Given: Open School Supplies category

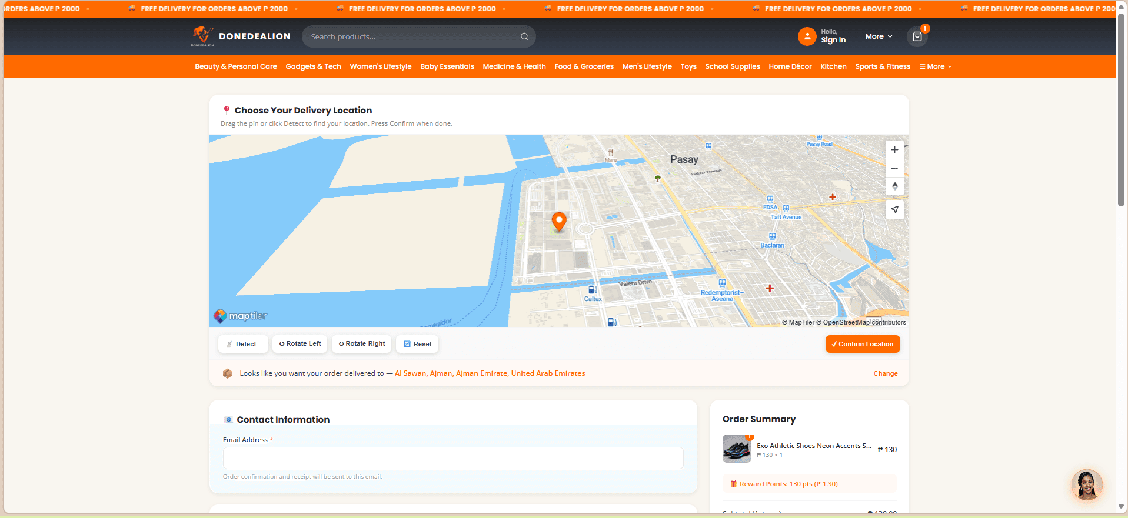Looking at the screenshot, I should tap(733, 66).
